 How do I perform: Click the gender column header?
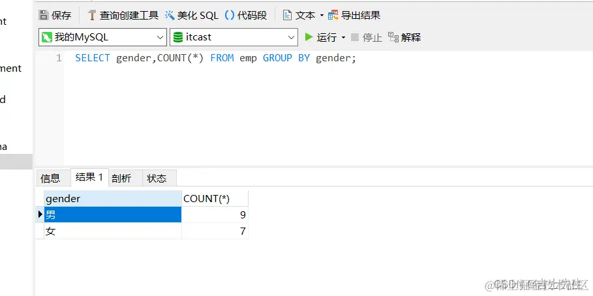click(x=113, y=198)
